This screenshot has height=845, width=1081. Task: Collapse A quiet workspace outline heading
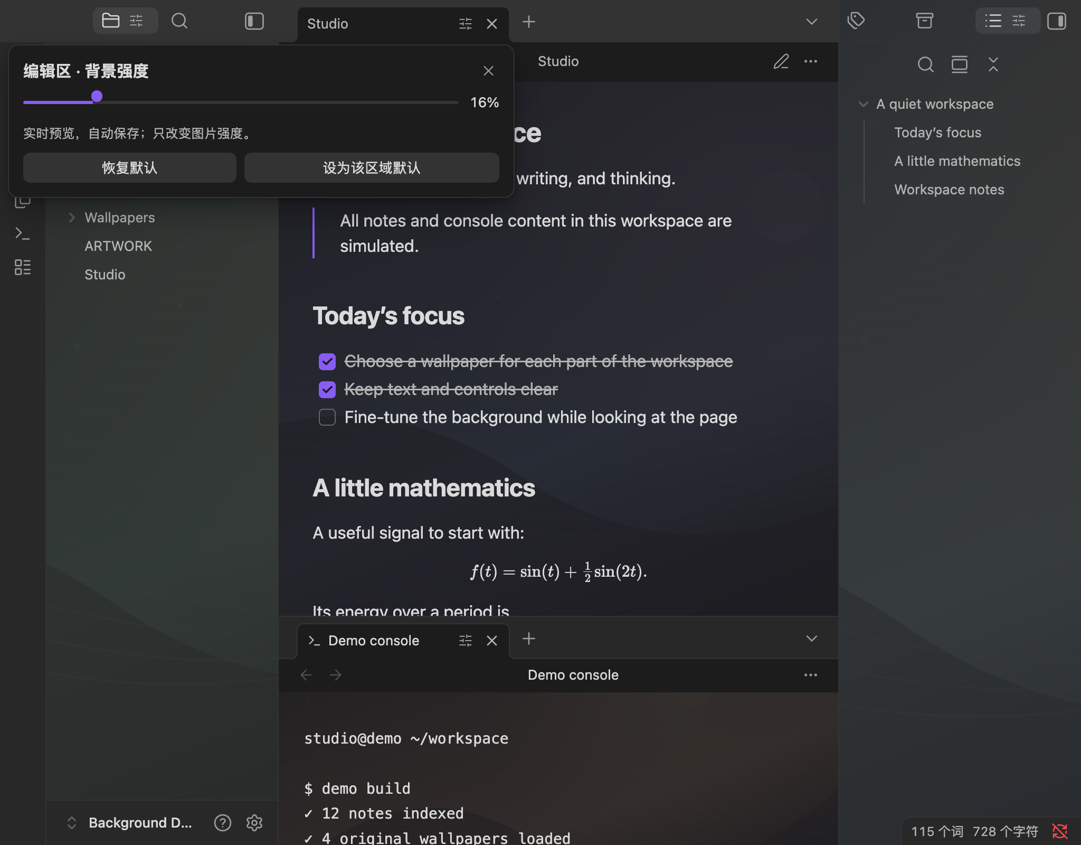click(x=864, y=104)
